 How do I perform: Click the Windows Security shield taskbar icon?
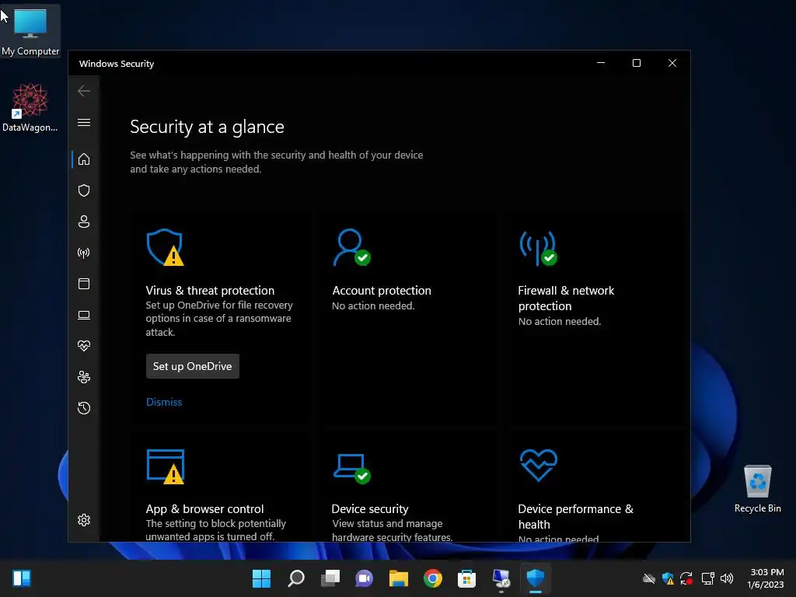pyautogui.click(x=536, y=578)
